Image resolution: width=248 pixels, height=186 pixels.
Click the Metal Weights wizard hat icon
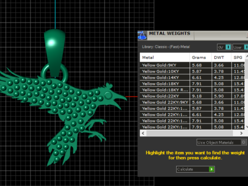point(142,36)
